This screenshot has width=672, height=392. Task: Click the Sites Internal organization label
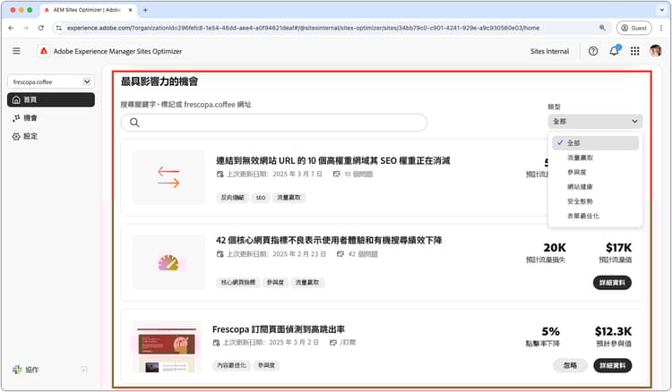(x=549, y=51)
